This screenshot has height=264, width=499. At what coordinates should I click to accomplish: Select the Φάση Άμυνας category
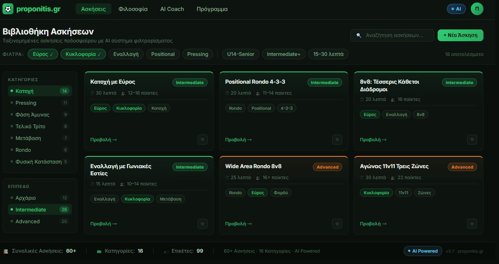click(32, 115)
